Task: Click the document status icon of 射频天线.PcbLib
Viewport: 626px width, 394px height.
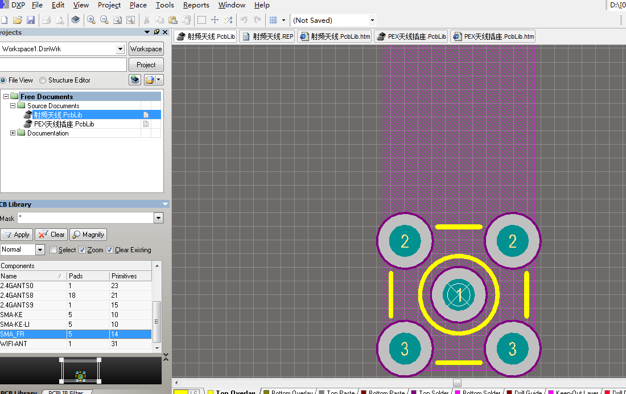Action: tap(146, 115)
